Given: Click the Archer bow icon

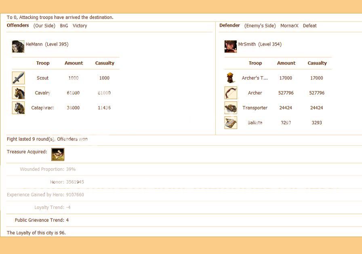Looking at the screenshot, I should (230, 93).
